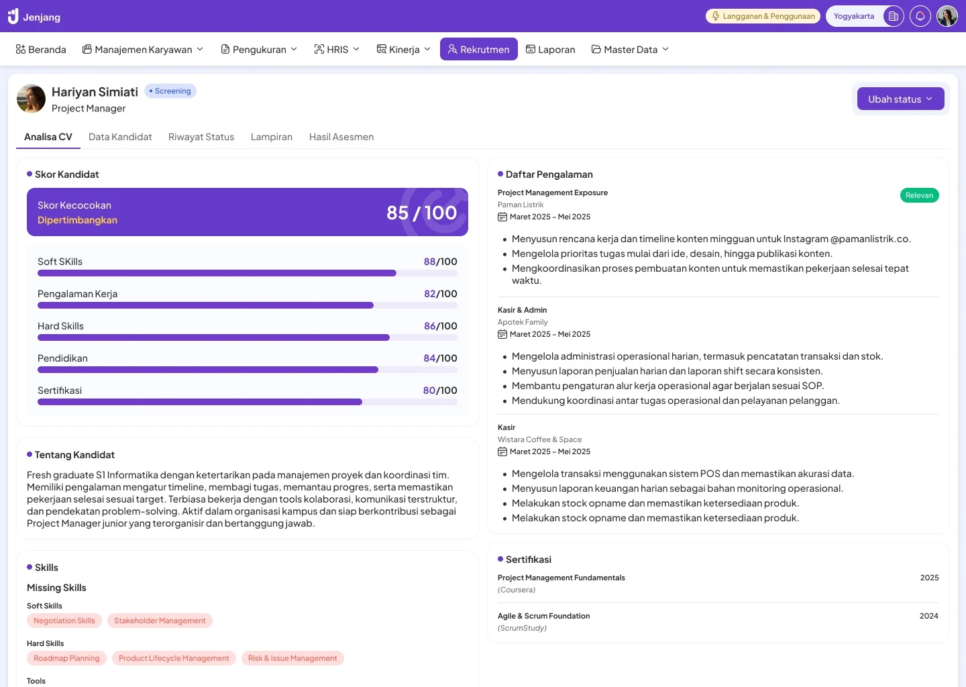Go to Beranda home
This screenshot has width=966, height=687.
(41, 50)
